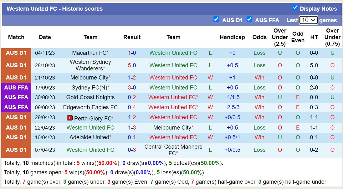Click the Western Sydney Wanderers link
Viewport: 343px width, 189px height.
(90, 65)
